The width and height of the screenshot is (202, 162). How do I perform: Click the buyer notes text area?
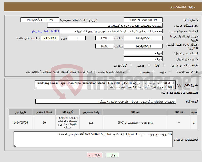(x=93, y=139)
